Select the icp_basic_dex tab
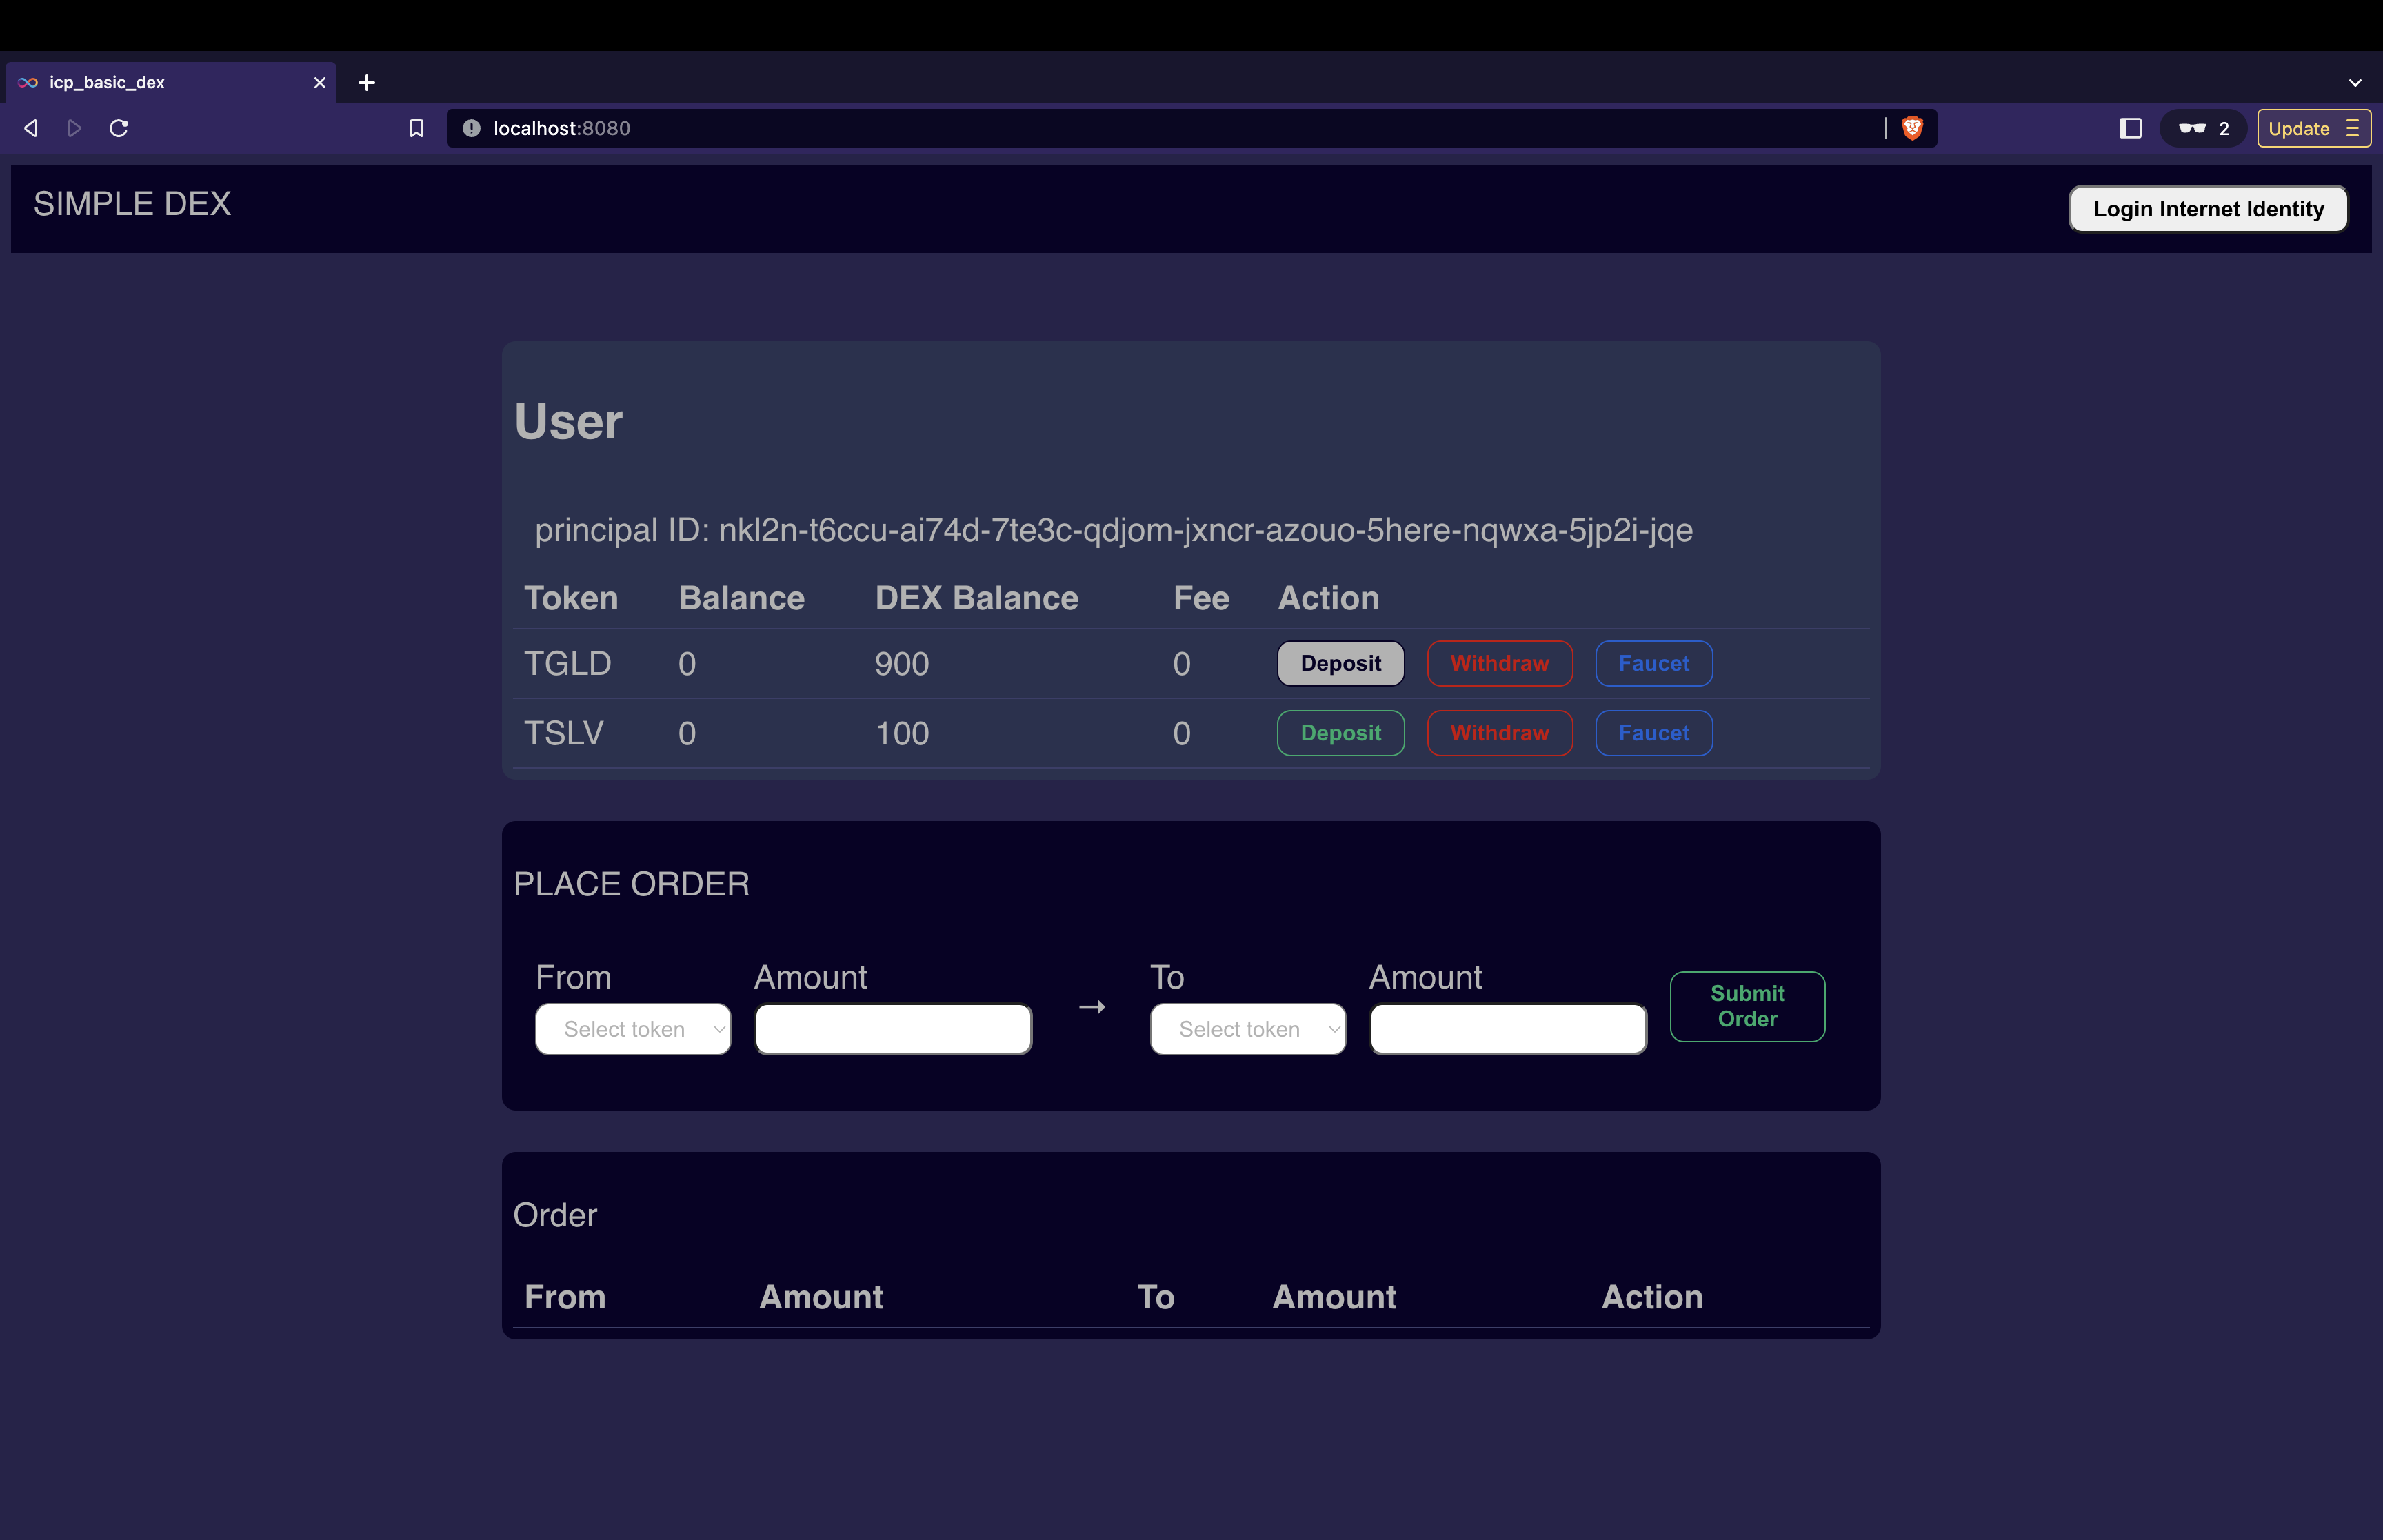Screen dimensions: 2383x1540 click(x=170, y=83)
